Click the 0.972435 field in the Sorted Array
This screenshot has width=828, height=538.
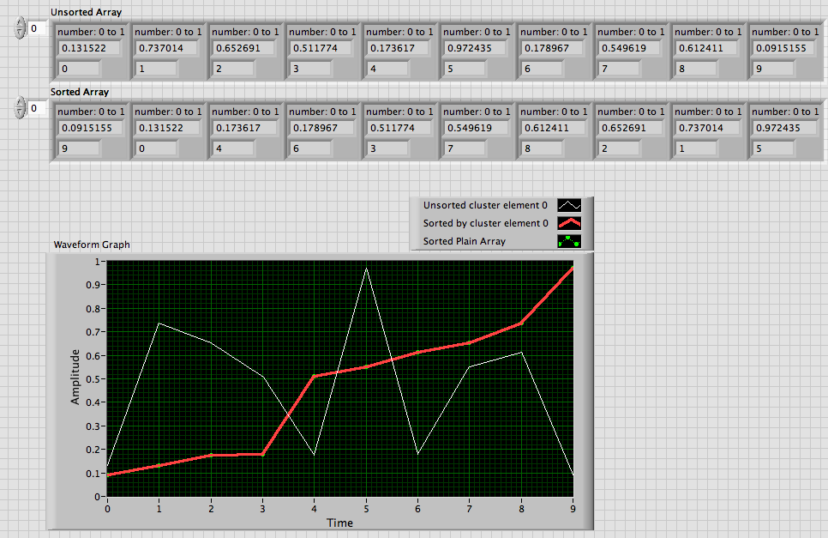(783, 128)
